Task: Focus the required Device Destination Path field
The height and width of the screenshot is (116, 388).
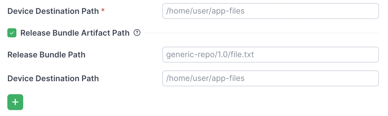Action: coord(270,11)
